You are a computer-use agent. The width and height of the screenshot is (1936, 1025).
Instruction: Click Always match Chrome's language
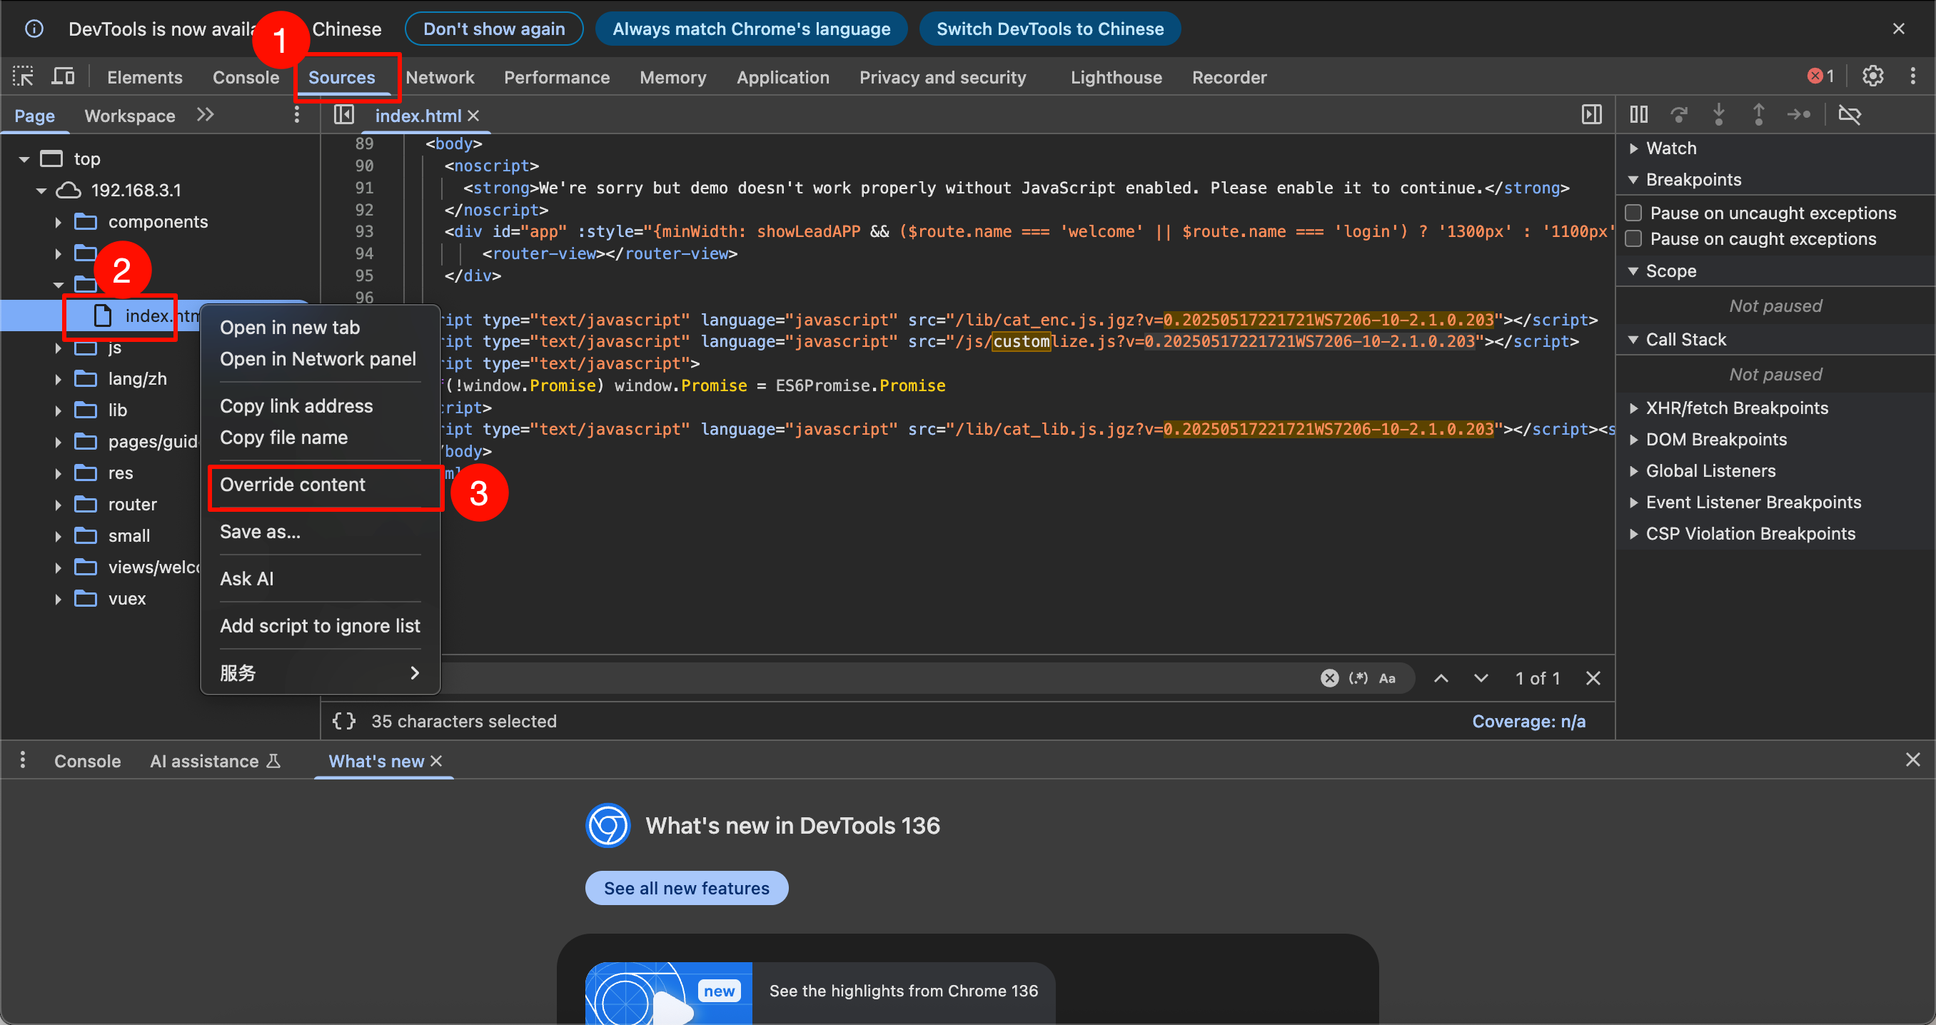pos(751,29)
